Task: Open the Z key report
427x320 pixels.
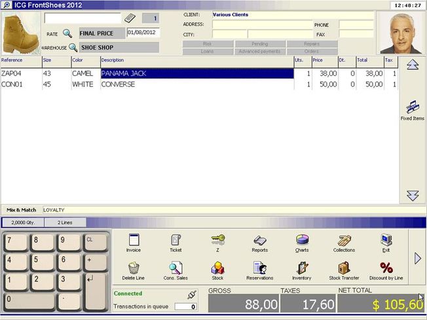Action: coord(217,243)
